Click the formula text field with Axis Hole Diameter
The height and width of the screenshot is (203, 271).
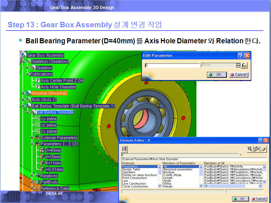tap(193, 159)
